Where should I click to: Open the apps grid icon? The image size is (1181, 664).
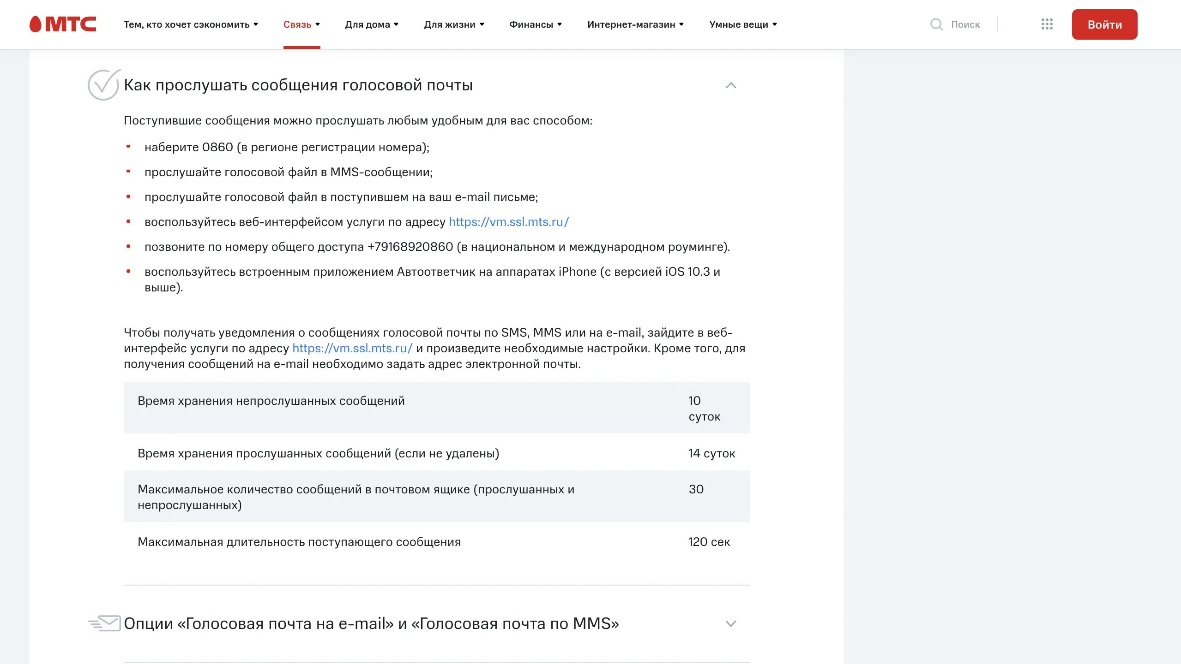point(1047,24)
